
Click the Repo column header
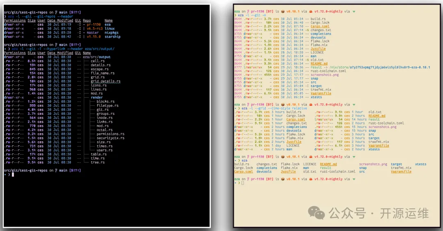pos(87,21)
